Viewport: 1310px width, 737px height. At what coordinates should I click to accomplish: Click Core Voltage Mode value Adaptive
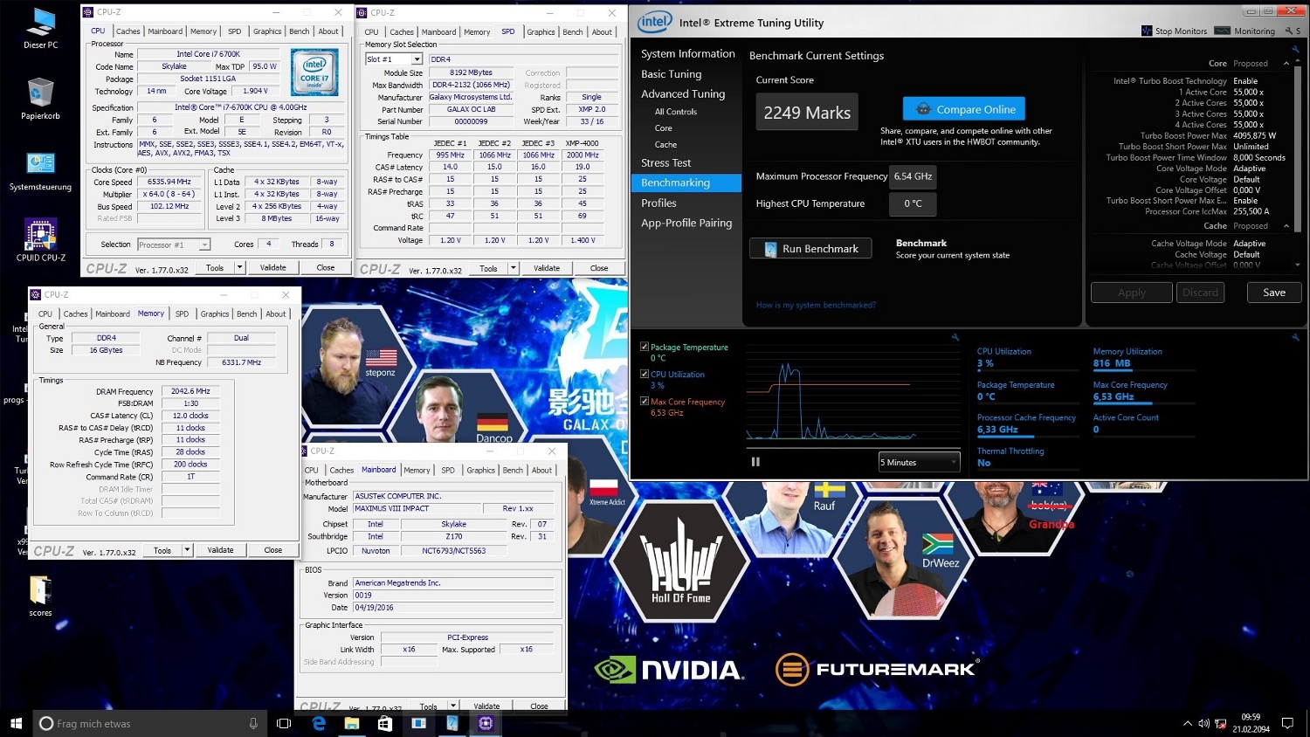tap(1249, 169)
